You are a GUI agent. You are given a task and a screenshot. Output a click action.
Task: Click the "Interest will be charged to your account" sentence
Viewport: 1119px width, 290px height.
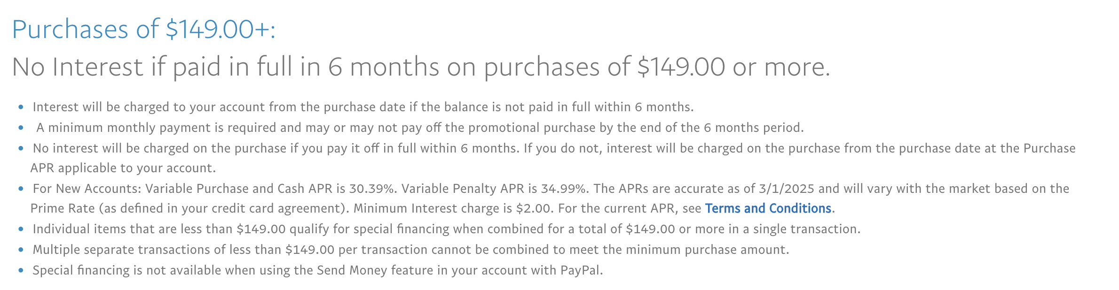point(363,107)
